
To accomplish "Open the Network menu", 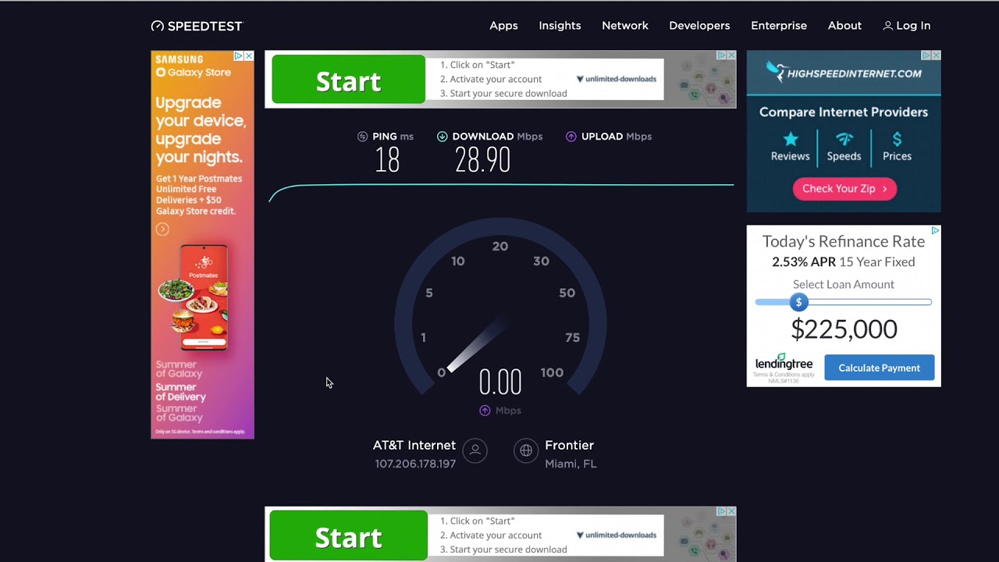I will click(625, 26).
